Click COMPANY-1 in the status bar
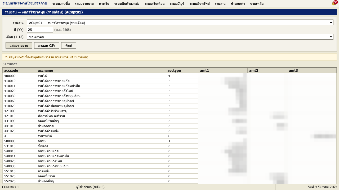This screenshot has width=339, height=190. coord(11,187)
